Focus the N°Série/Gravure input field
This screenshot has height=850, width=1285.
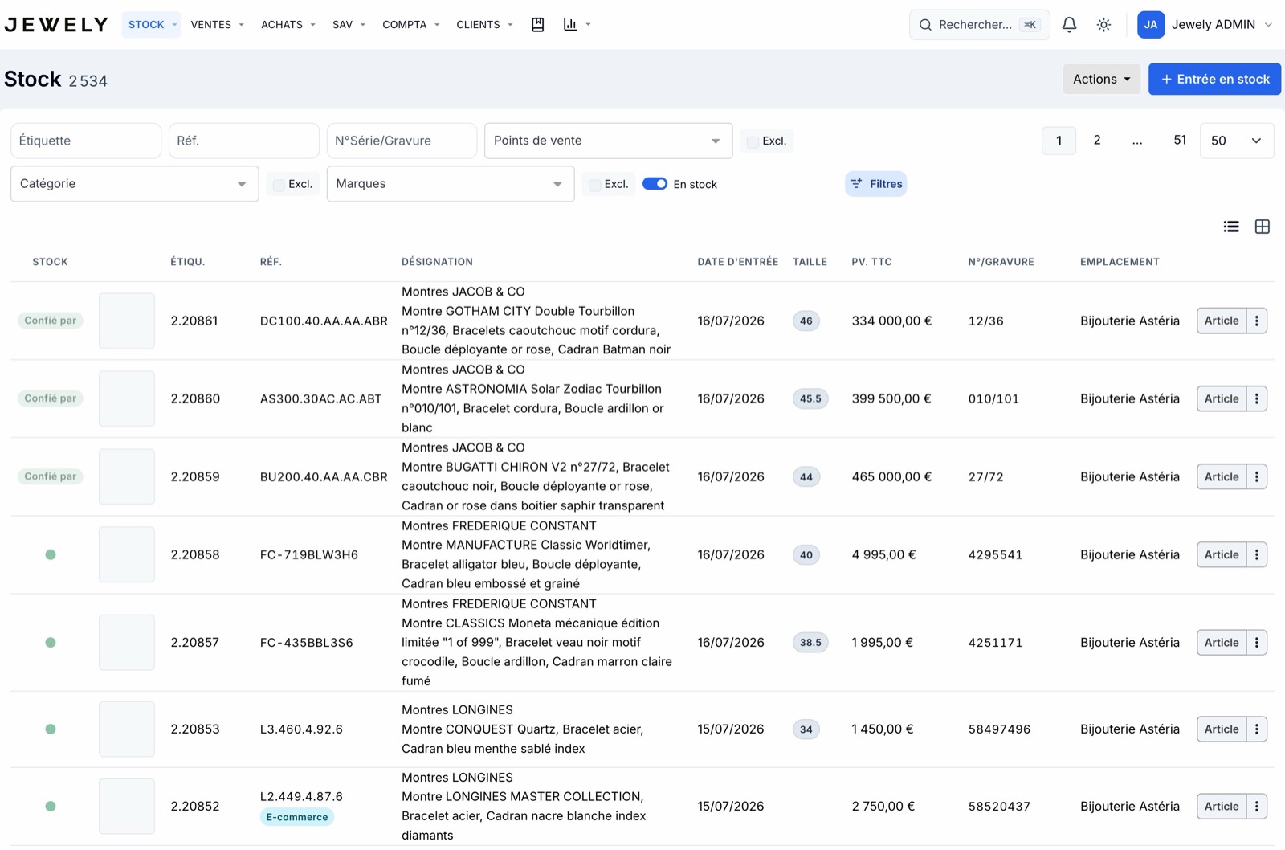pyautogui.click(x=402, y=141)
